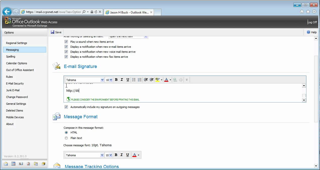Decrease indent in signature editor
The width and height of the screenshot is (320, 170).
coord(146,80)
